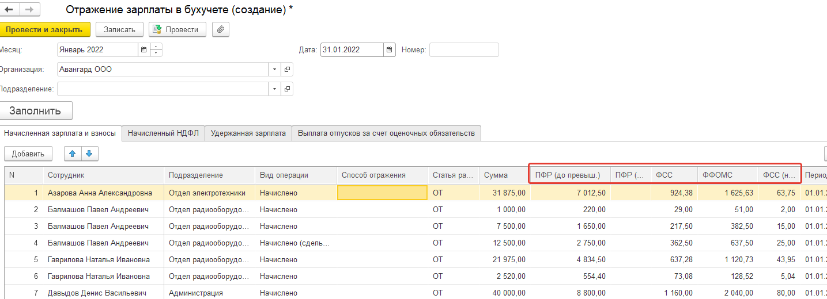This screenshot has width=827, height=299.
Task: Click the Подразделение table column header
Action: click(x=209, y=175)
